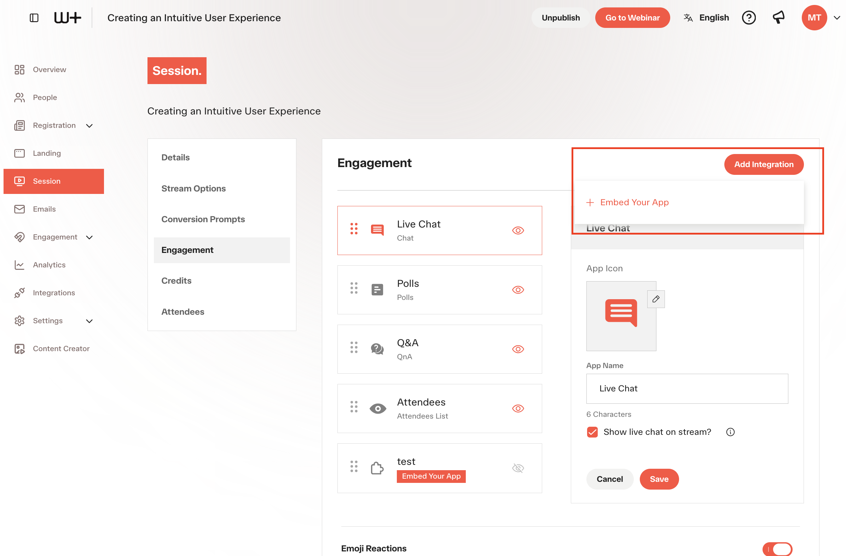The image size is (846, 556).
Task: Select the Q&A app card
Action: coord(439,349)
